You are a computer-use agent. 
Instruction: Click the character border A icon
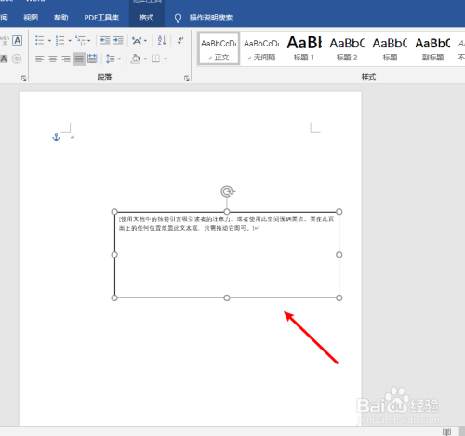click(x=18, y=40)
